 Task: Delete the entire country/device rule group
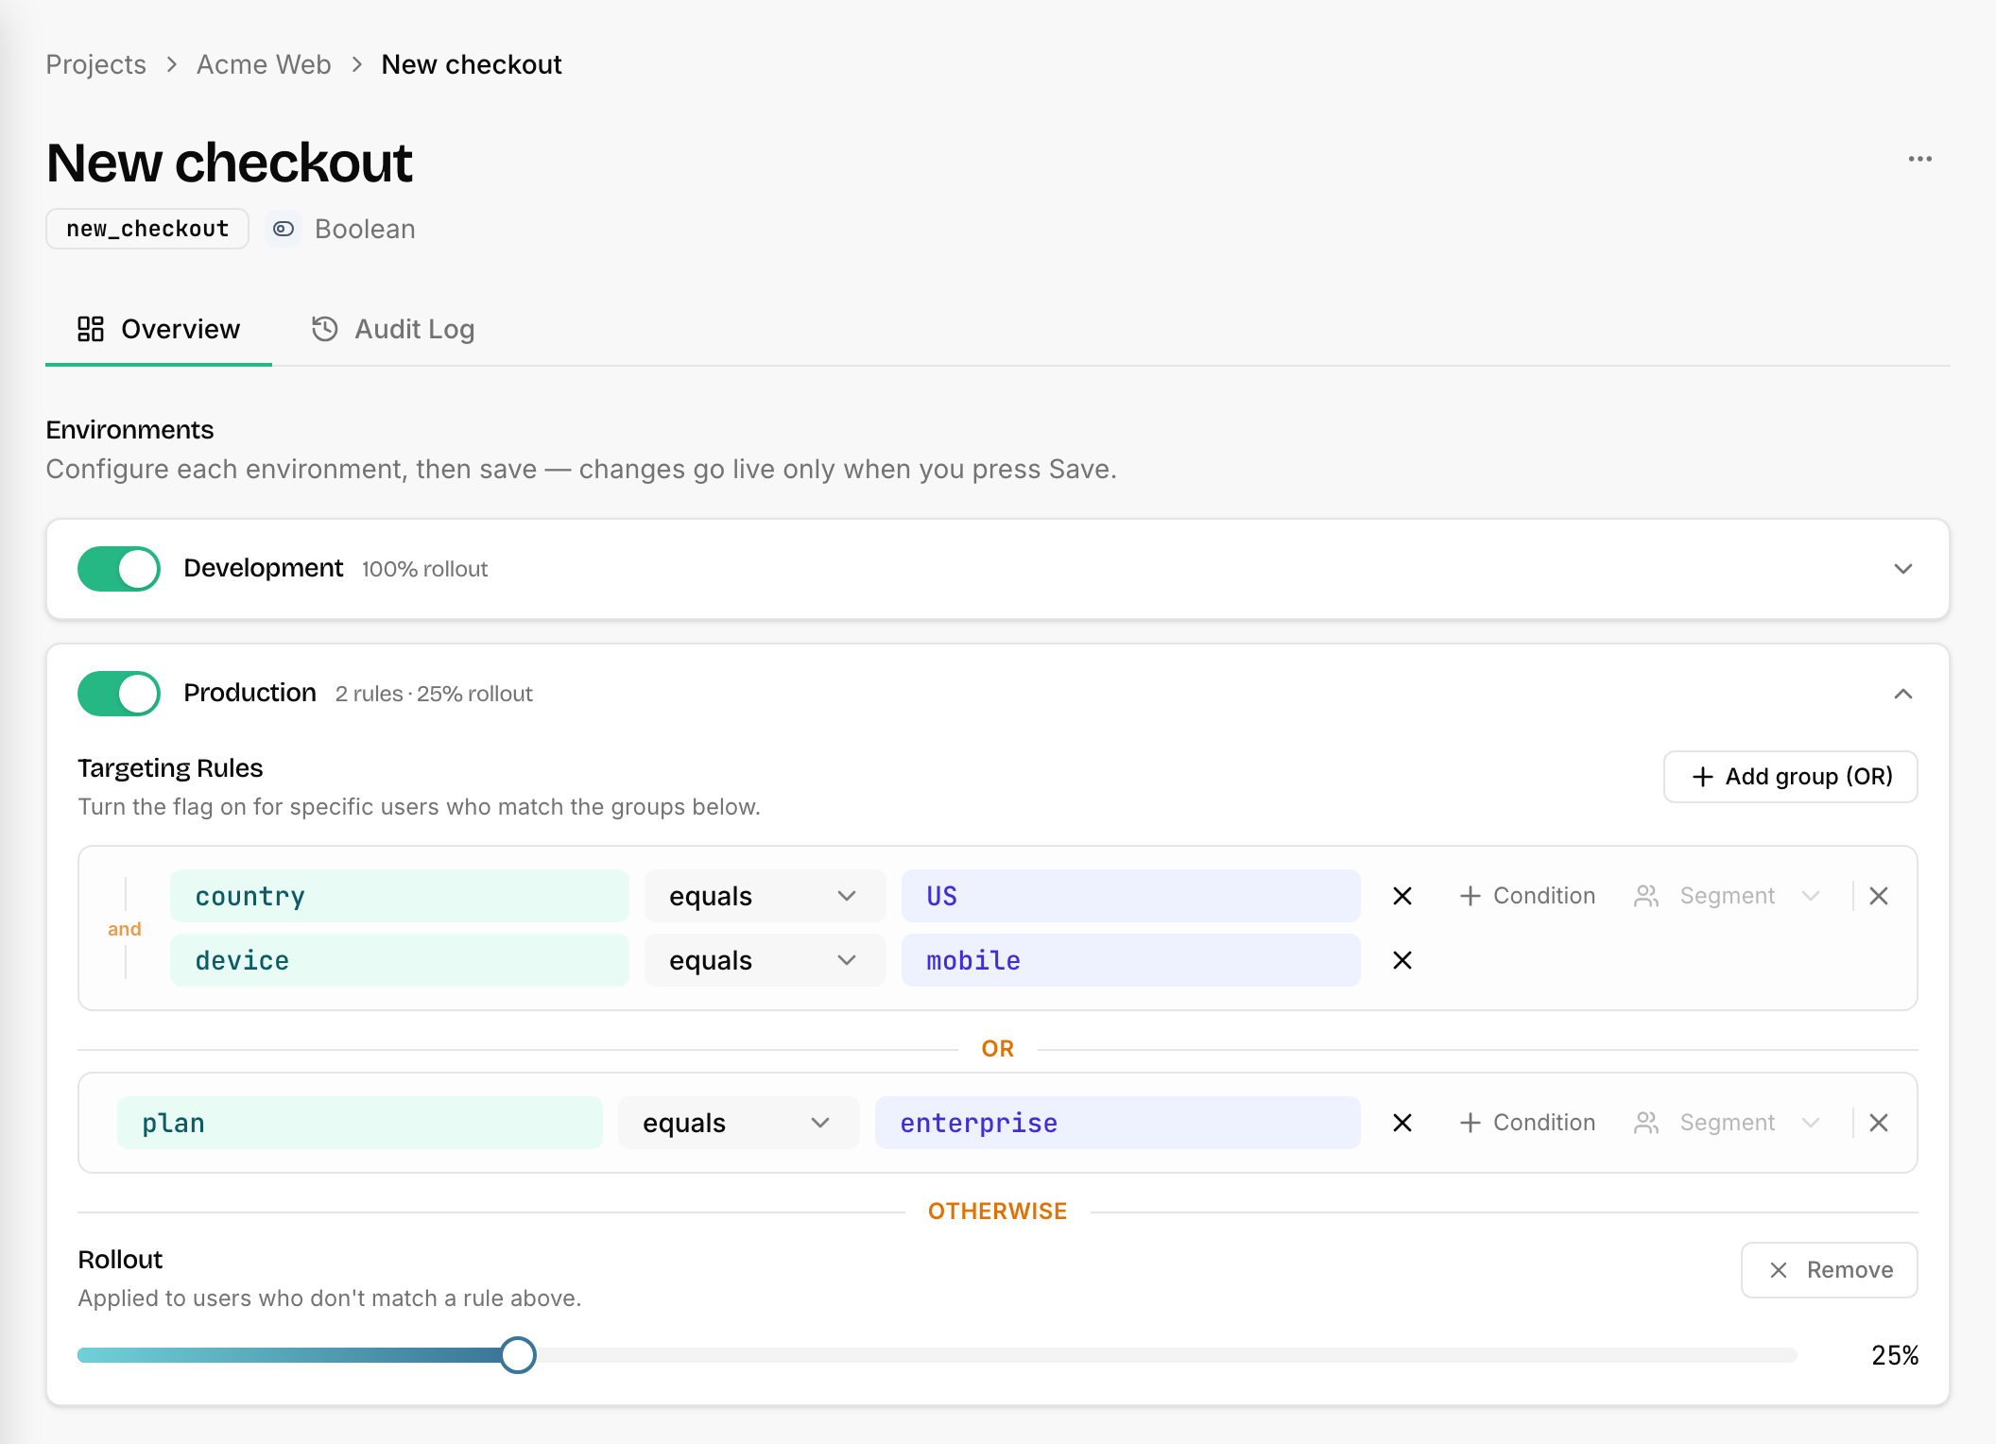[x=1879, y=896]
